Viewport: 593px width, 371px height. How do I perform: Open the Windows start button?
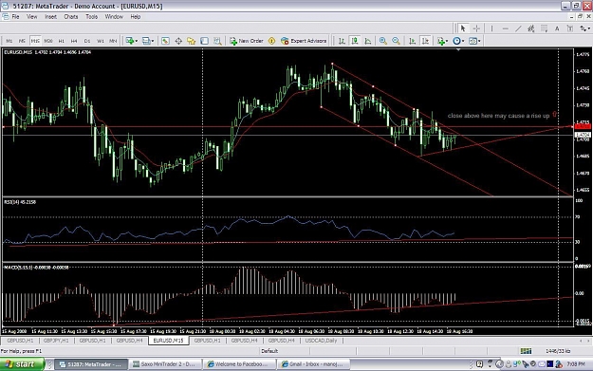[22, 364]
